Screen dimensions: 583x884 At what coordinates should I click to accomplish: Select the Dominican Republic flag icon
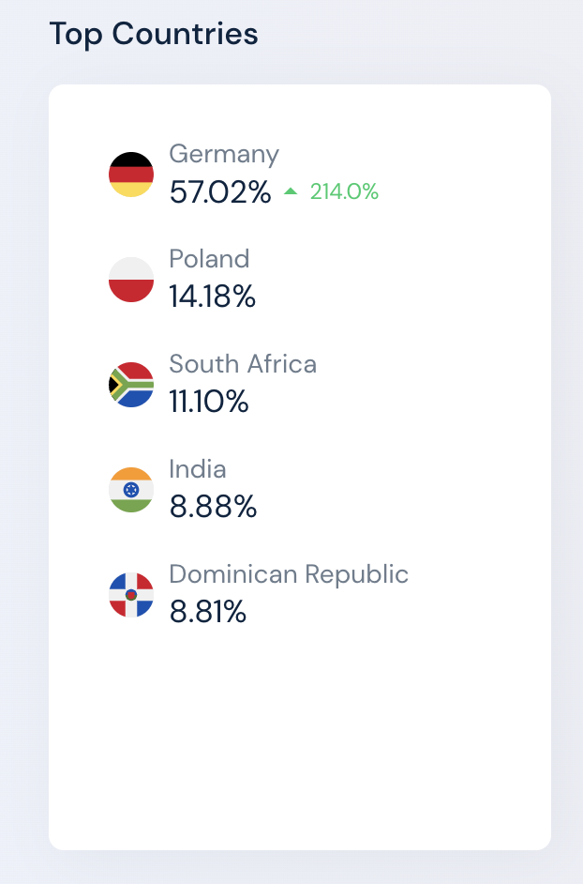[x=131, y=595]
